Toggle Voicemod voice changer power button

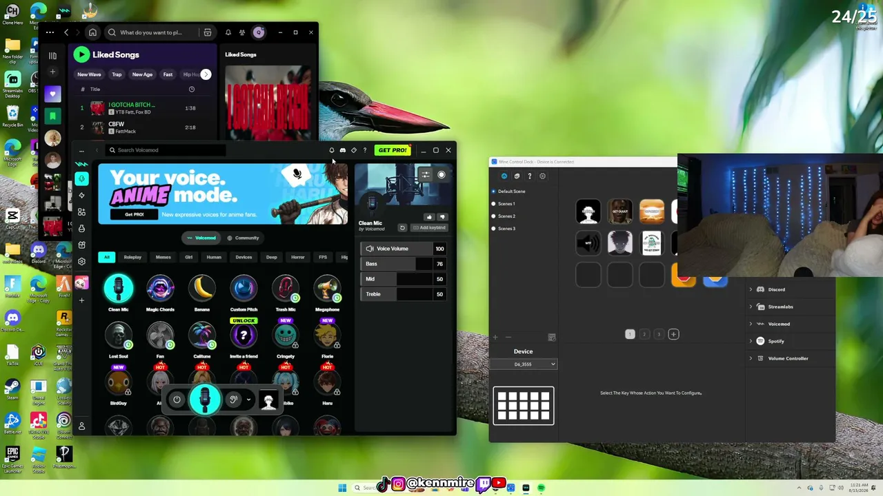[177, 400]
